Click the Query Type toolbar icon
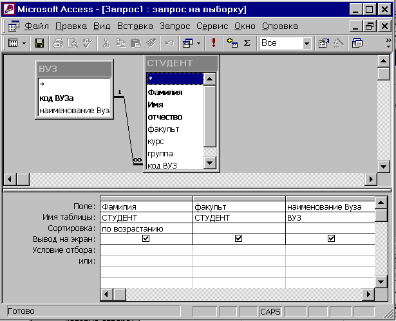Screen dimensions: 396x321 [188, 43]
